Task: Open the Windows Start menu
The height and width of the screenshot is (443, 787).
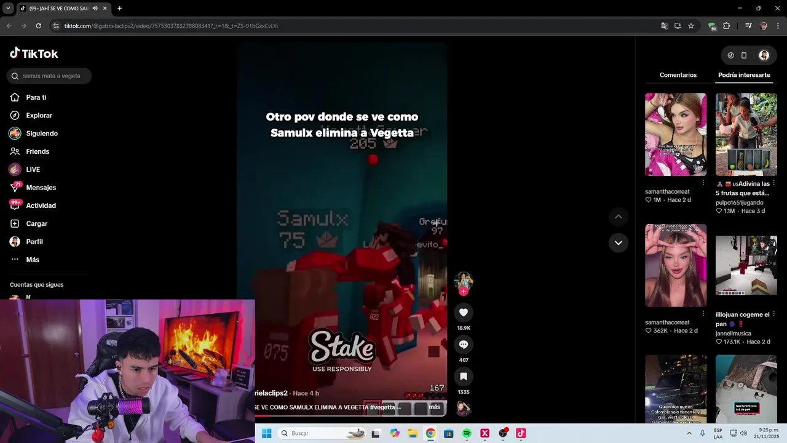Action: [x=266, y=433]
